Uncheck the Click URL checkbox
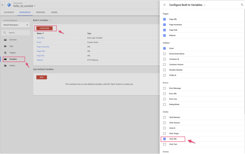The image size is (245, 154). [x=165, y=139]
